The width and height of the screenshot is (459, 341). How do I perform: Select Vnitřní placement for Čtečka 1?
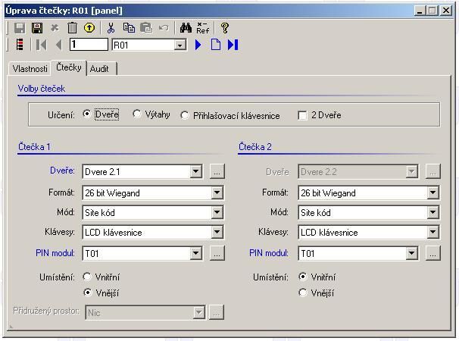87,277
